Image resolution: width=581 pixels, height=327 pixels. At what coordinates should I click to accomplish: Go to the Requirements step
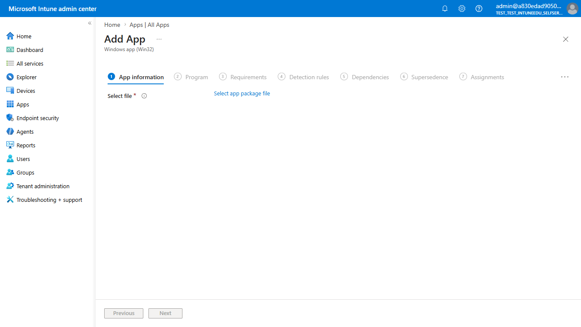(243, 77)
